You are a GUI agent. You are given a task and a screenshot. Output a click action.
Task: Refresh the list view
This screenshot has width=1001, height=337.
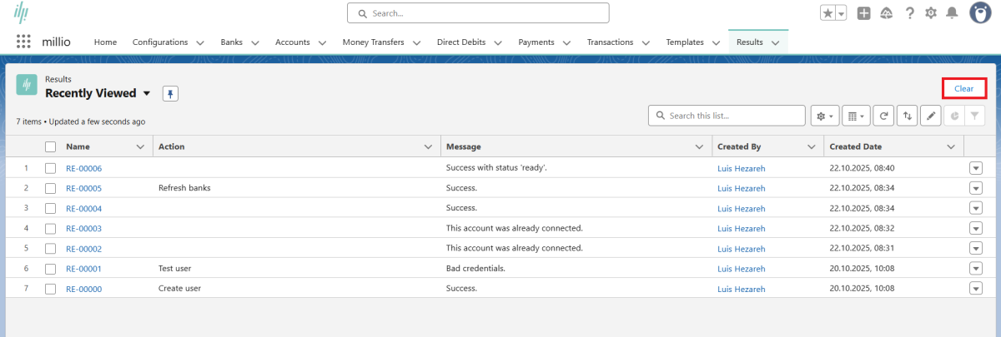pyautogui.click(x=883, y=116)
